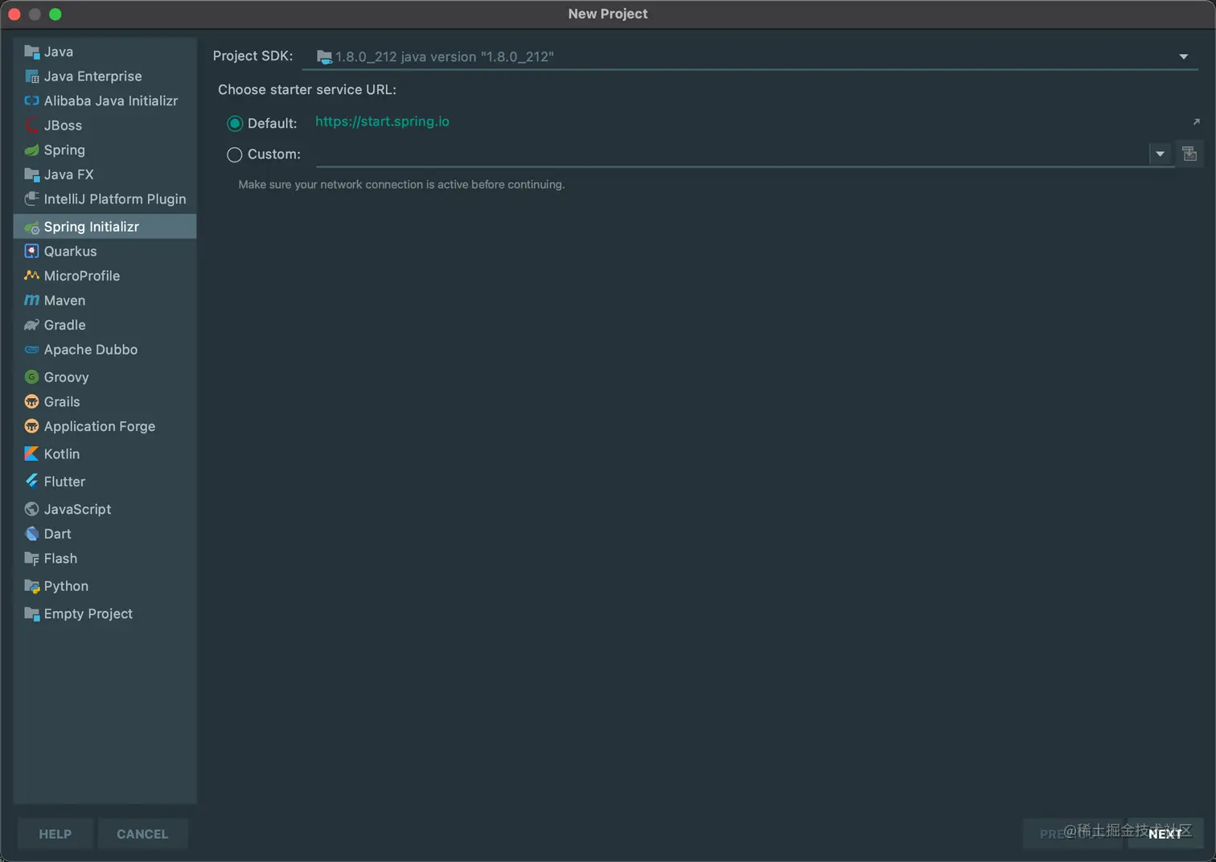
Task: Select the Quarkus icon
Action: coord(32,251)
